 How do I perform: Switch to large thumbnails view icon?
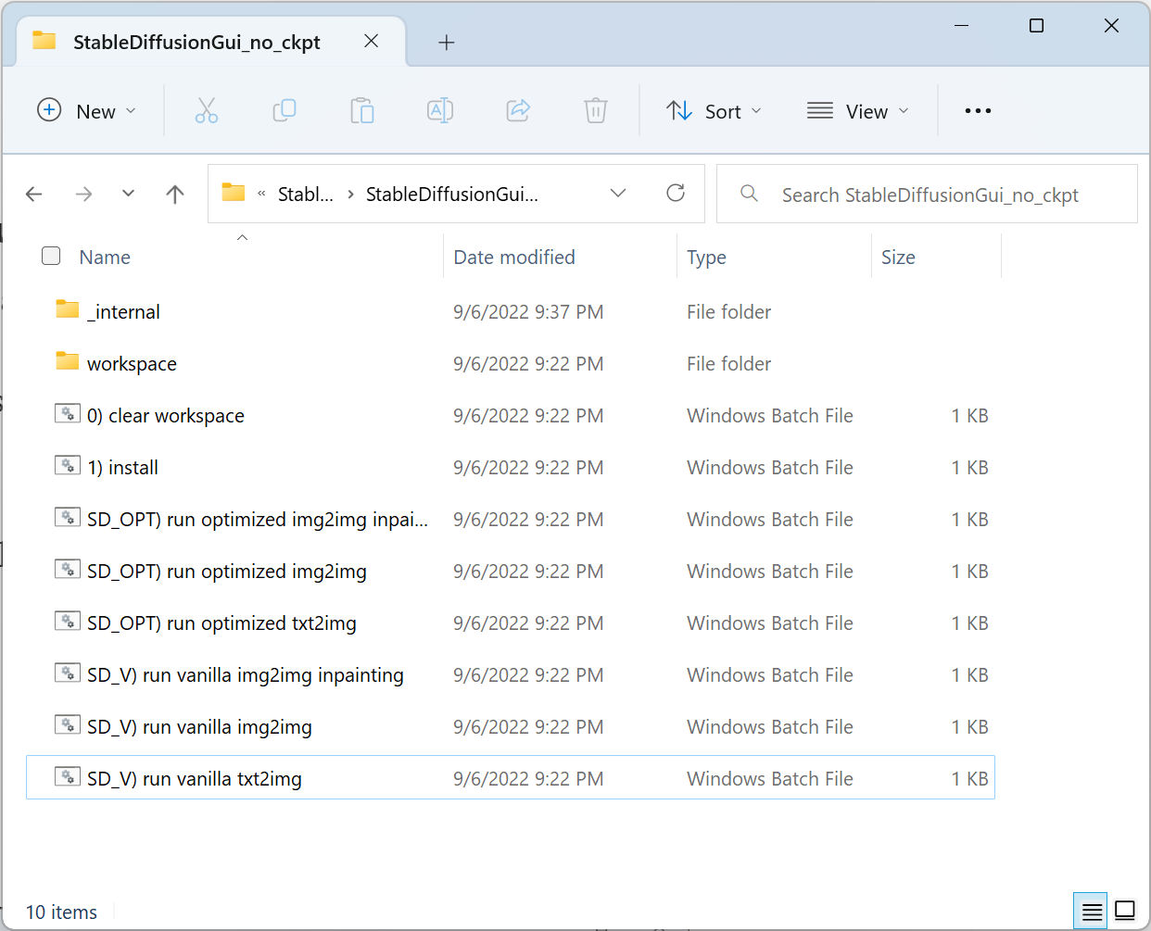pyautogui.click(x=1125, y=912)
